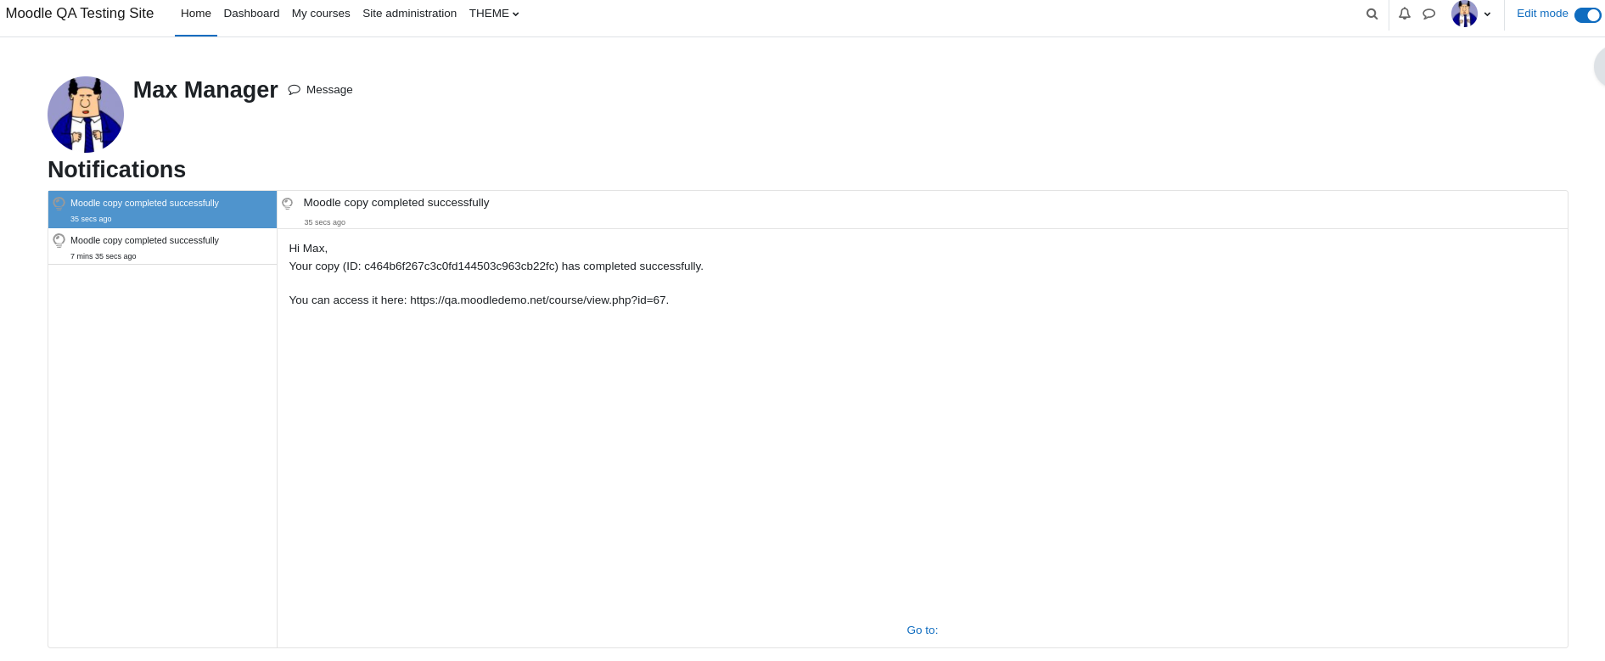Open the Dashboard tab
The height and width of the screenshot is (661, 1605).
point(251,14)
